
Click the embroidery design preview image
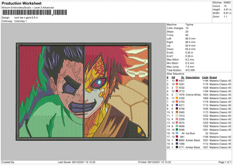(x=83, y=91)
